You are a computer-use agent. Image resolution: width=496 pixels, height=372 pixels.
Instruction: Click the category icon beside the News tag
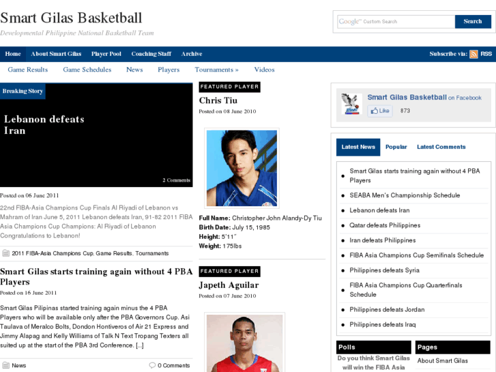5,365
